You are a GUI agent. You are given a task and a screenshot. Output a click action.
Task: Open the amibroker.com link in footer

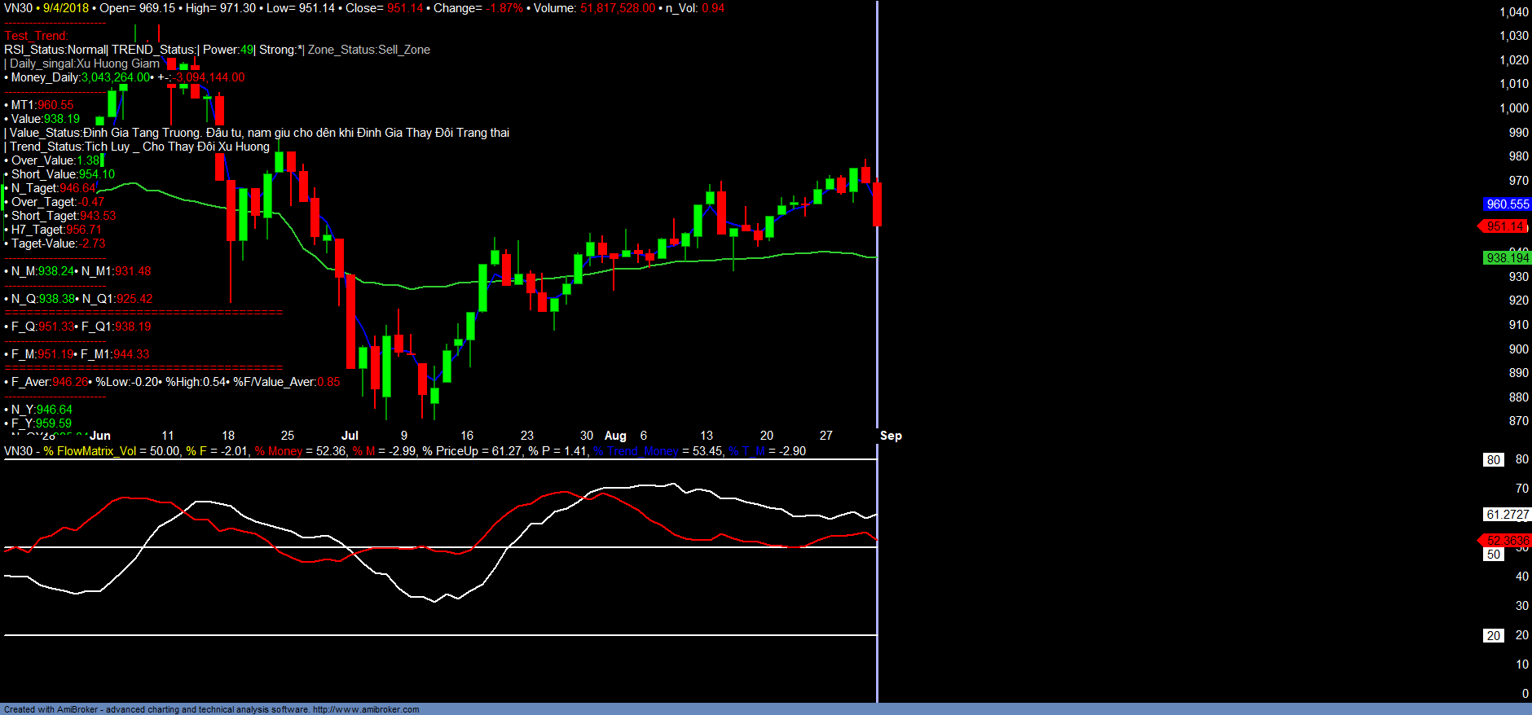[x=366, y=709]
